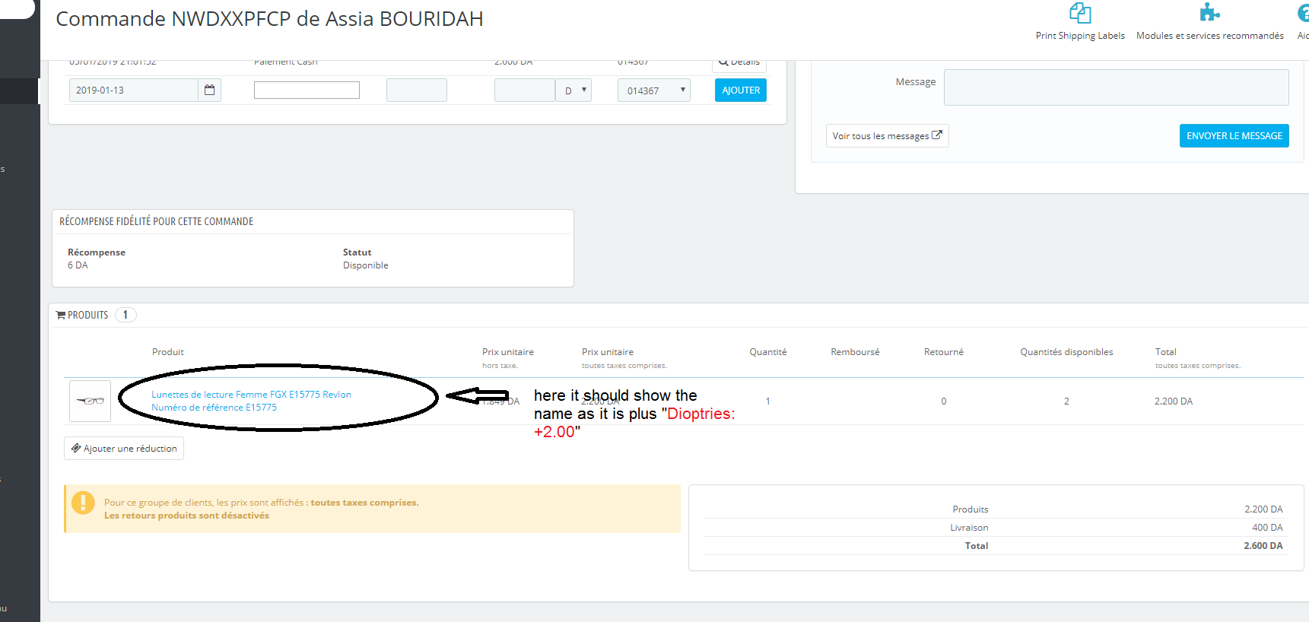The image size is (1309, 622).
Task: Click the product row total 2.200 DA
Action: coord(1174,401)
